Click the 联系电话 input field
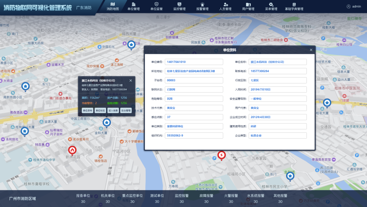 click(x=278, y=71)
